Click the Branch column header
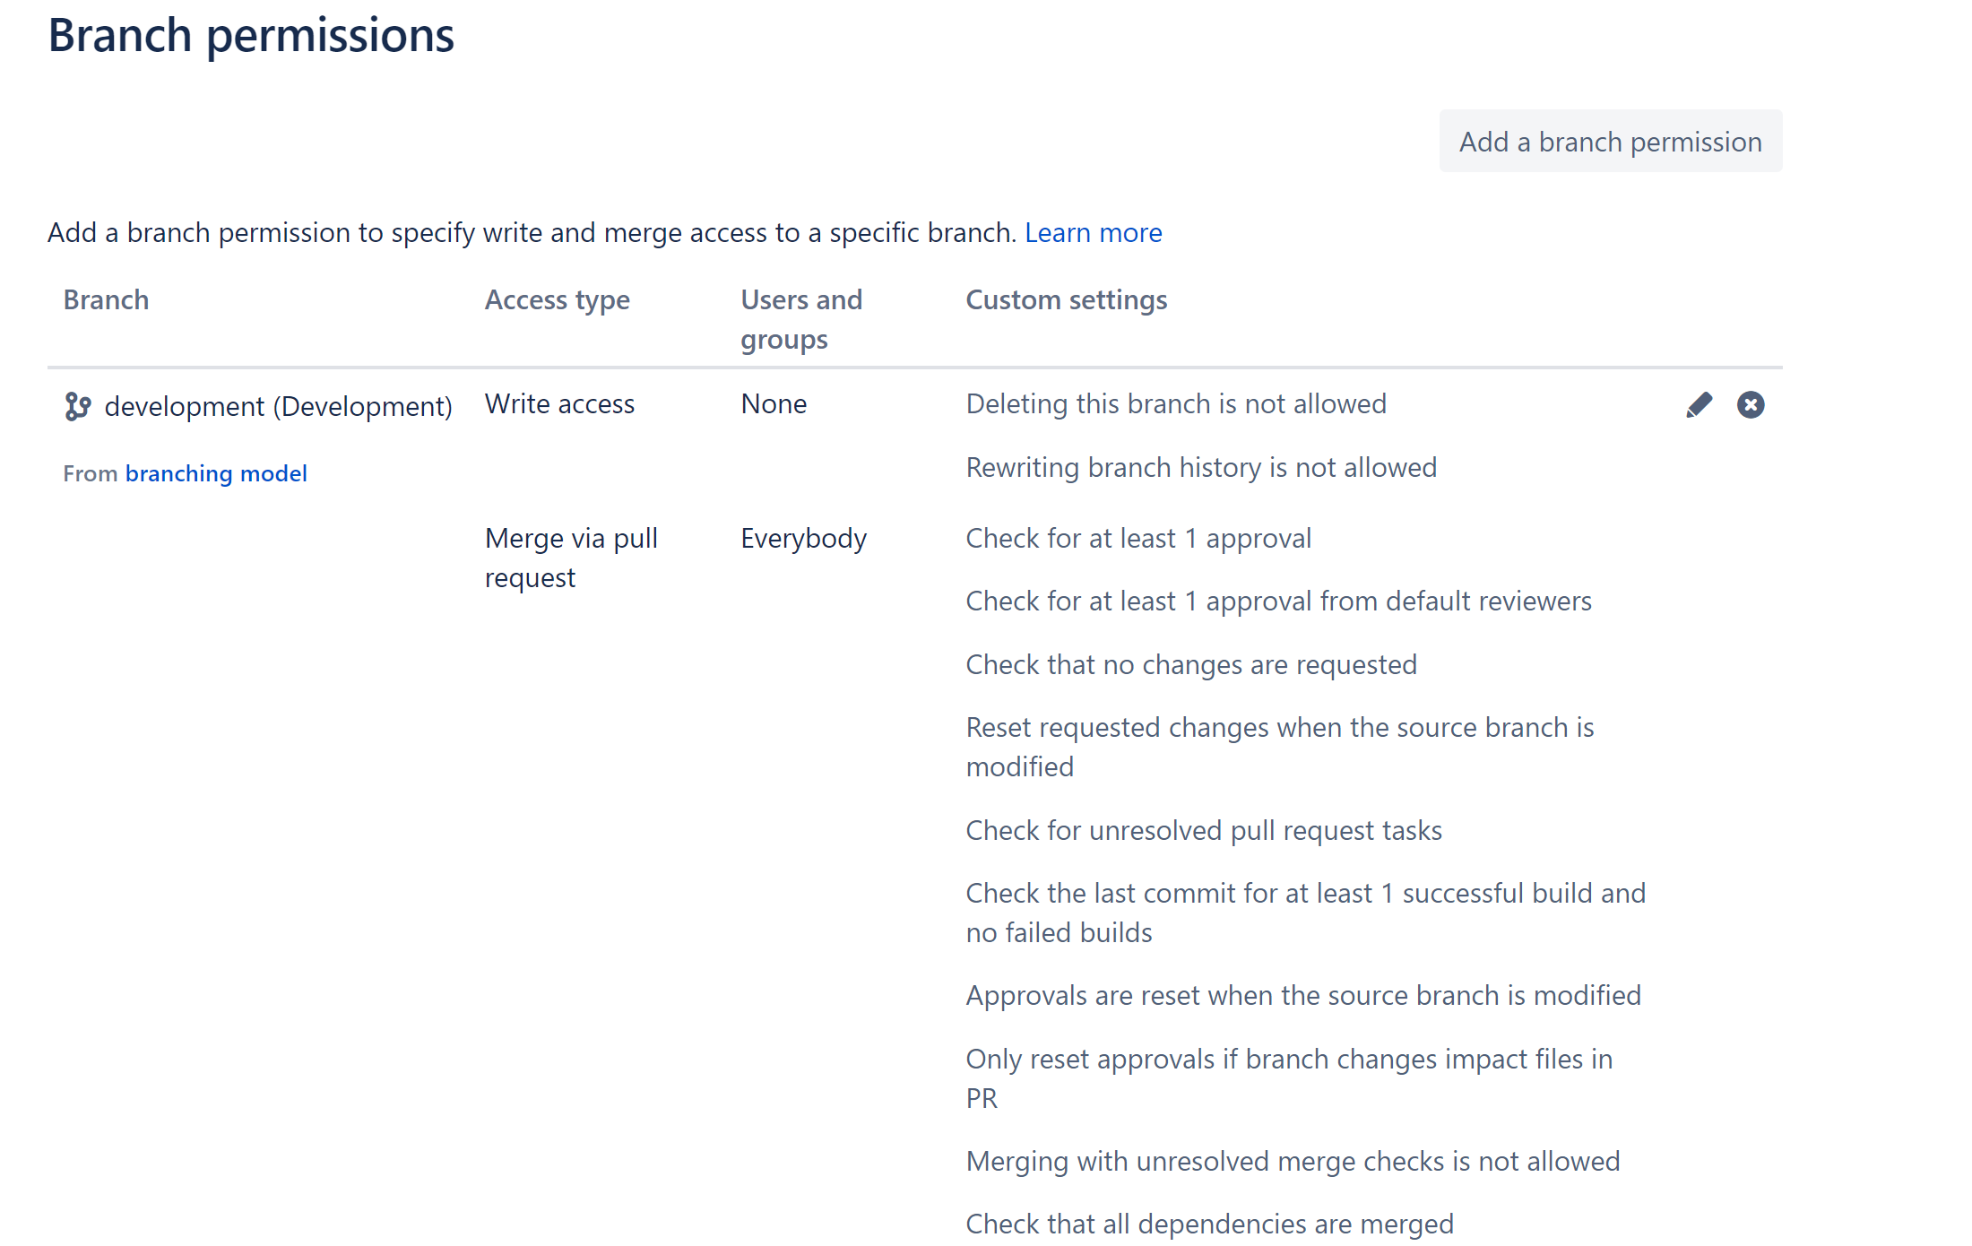Viewport: 1972px width, 1246px height. coord(106,300)
